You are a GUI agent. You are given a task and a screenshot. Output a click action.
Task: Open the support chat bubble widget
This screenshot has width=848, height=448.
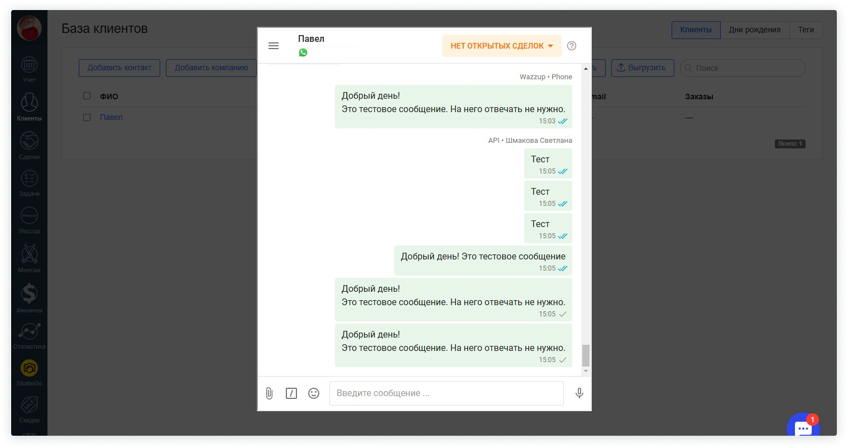coord(803,427)
